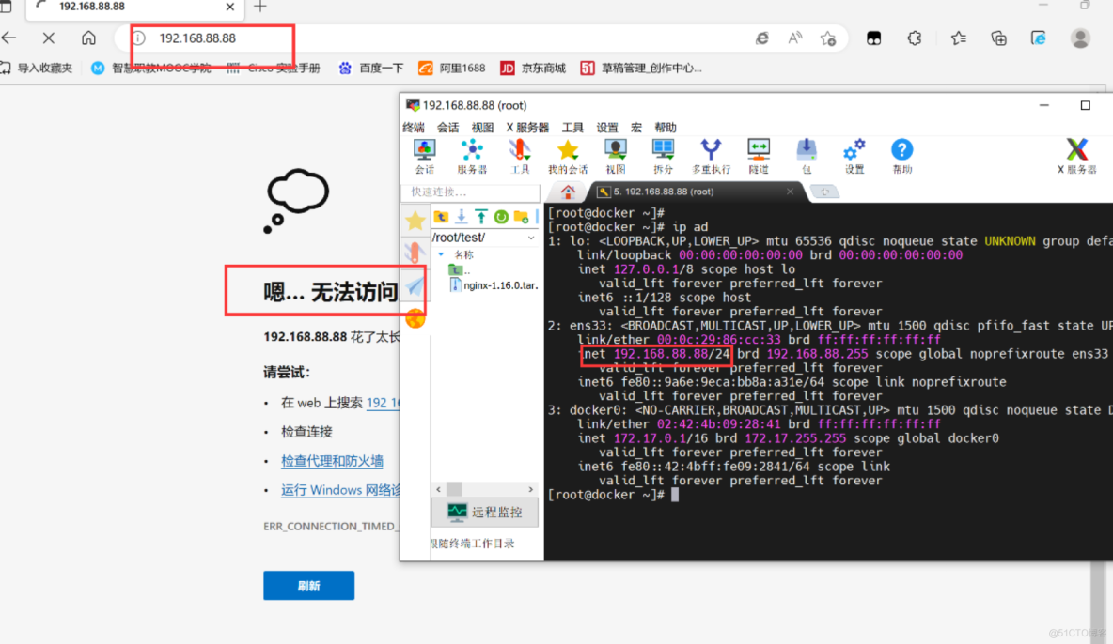The width and height of the screenshot is (1113, 644).
Task: Open browser collections icon
Action: [x=998, y=38]
